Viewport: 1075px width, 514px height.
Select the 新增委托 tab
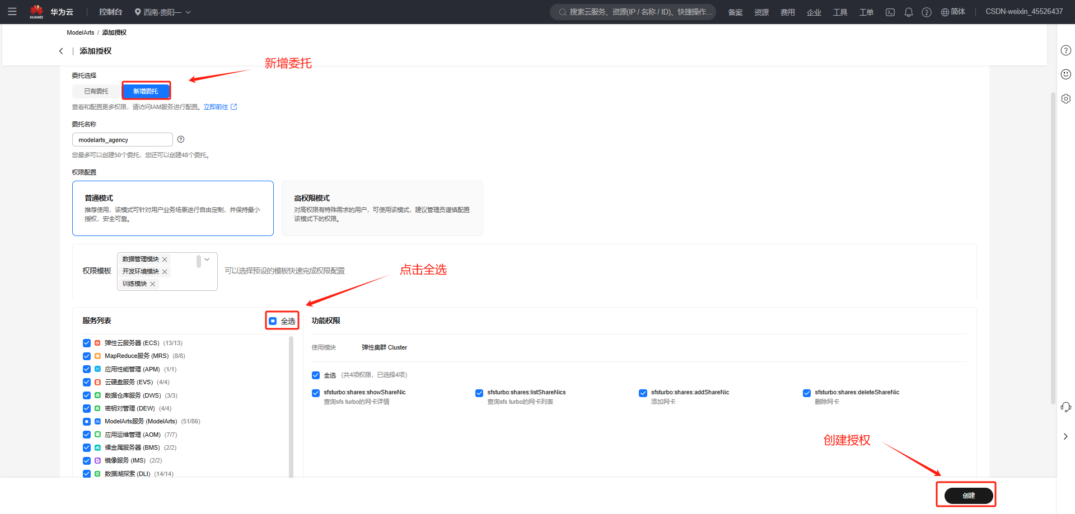click(146, 91)
